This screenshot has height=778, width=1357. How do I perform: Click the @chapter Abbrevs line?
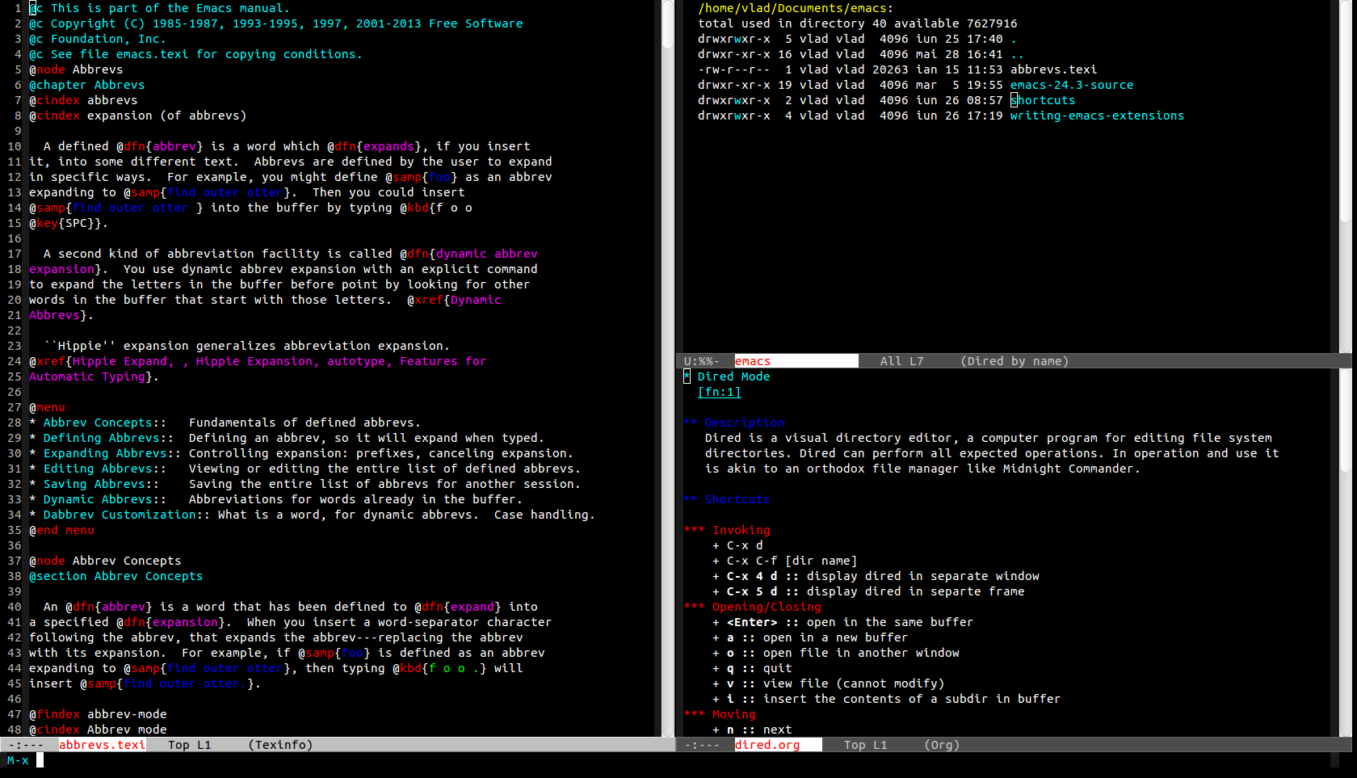click(x=86, y=85)
